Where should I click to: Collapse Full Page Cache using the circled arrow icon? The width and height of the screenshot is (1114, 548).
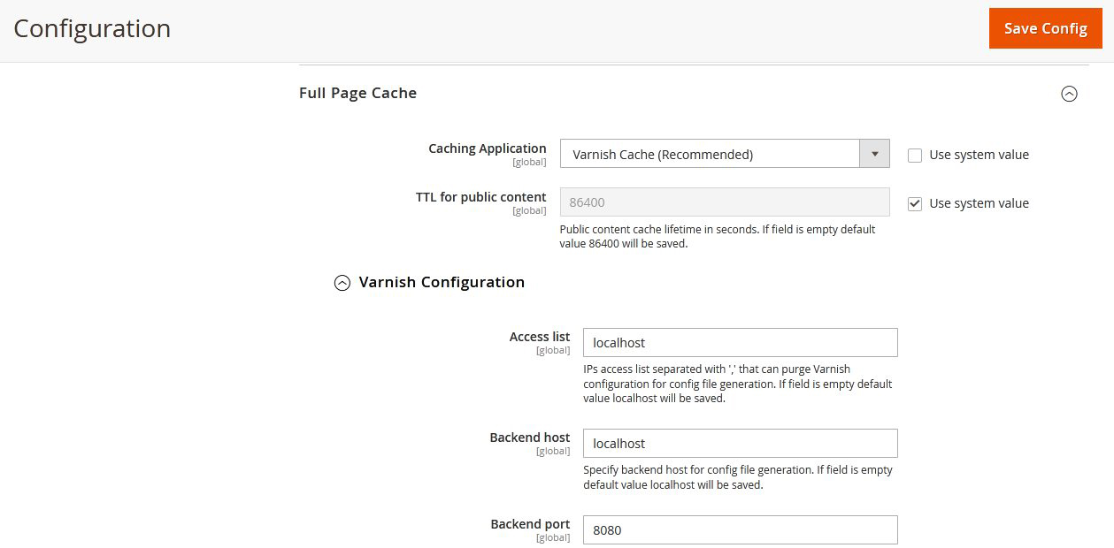click(1069, 94)
